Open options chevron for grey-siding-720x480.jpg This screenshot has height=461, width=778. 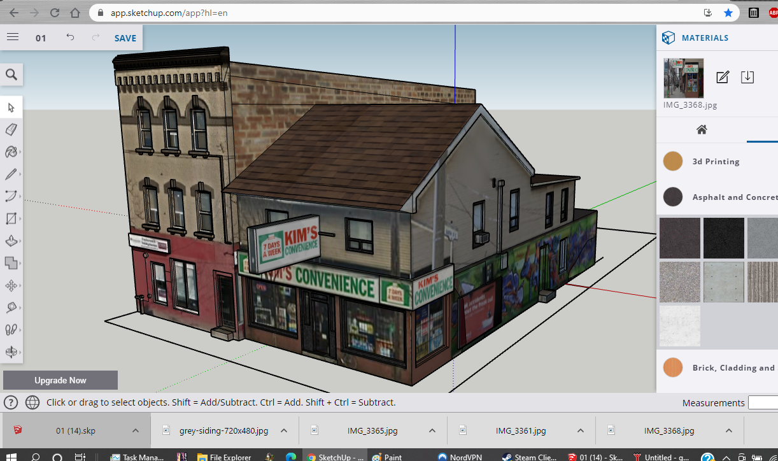point(284,430)
